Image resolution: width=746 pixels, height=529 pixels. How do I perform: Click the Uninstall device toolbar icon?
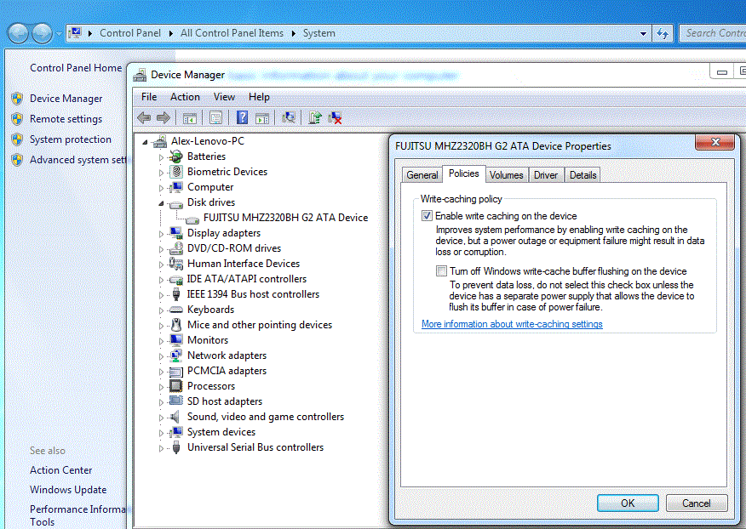point(336,118)
